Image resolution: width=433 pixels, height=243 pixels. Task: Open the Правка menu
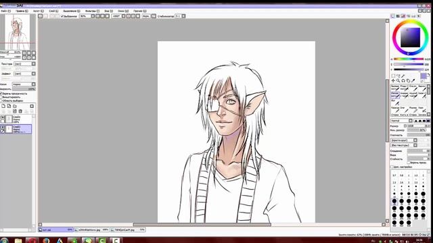(22, 11)
